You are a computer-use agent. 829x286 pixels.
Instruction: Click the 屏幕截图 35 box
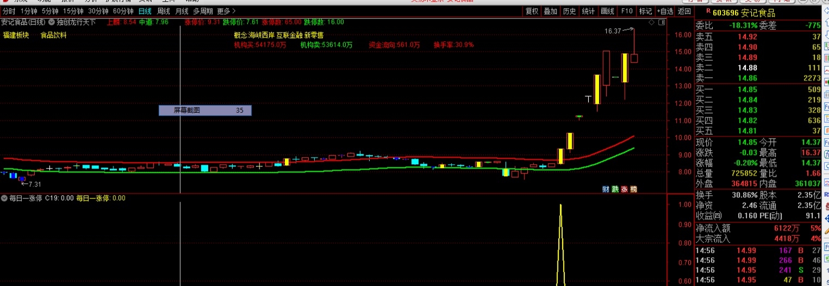point(205,110)
